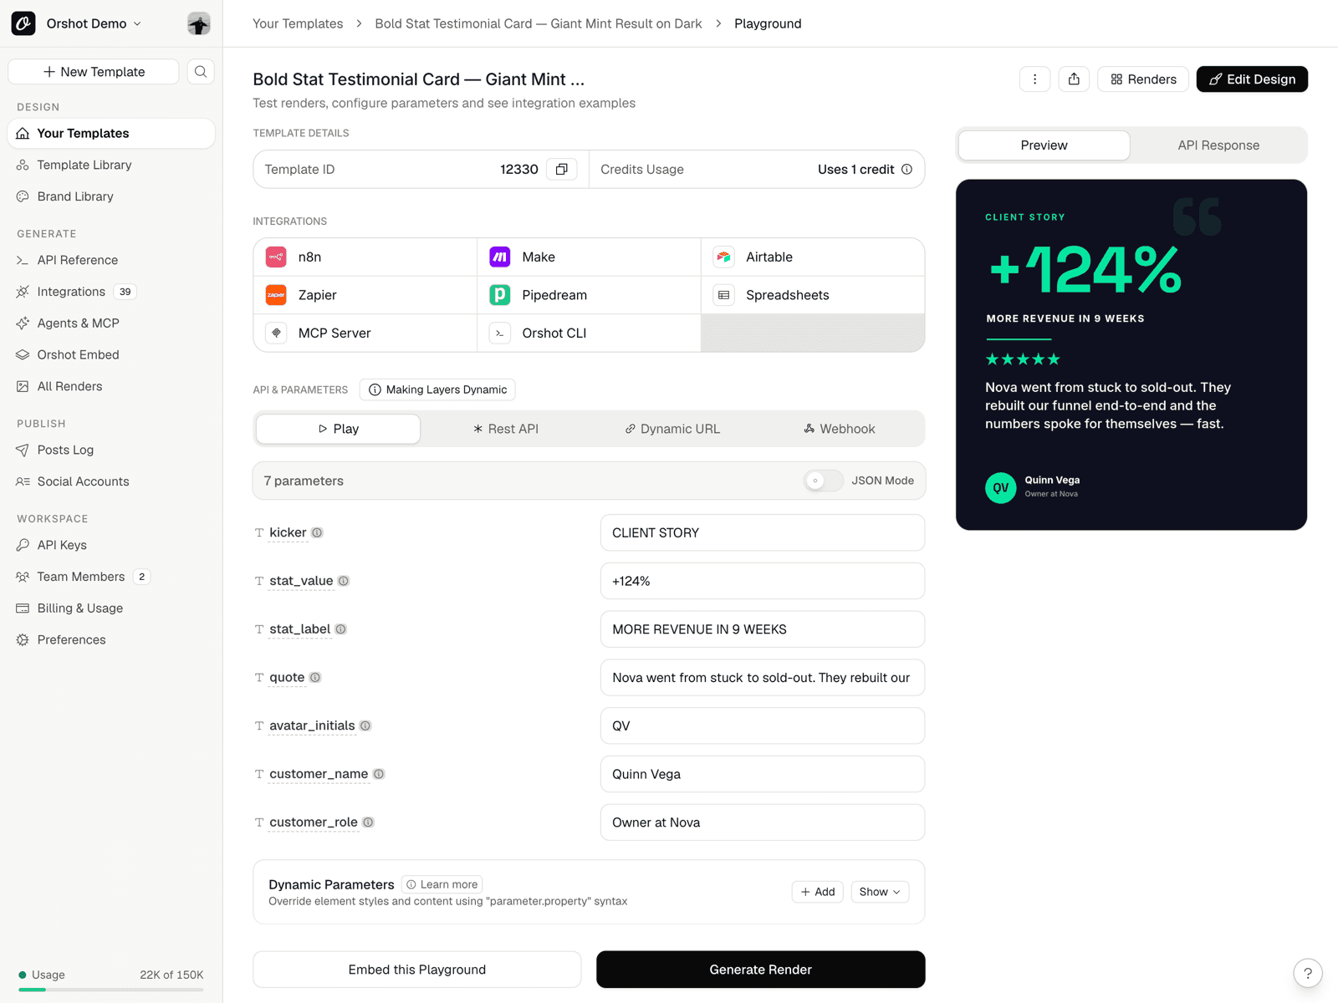
Task: Select the API Response tab
Action: pos(1218,145)
